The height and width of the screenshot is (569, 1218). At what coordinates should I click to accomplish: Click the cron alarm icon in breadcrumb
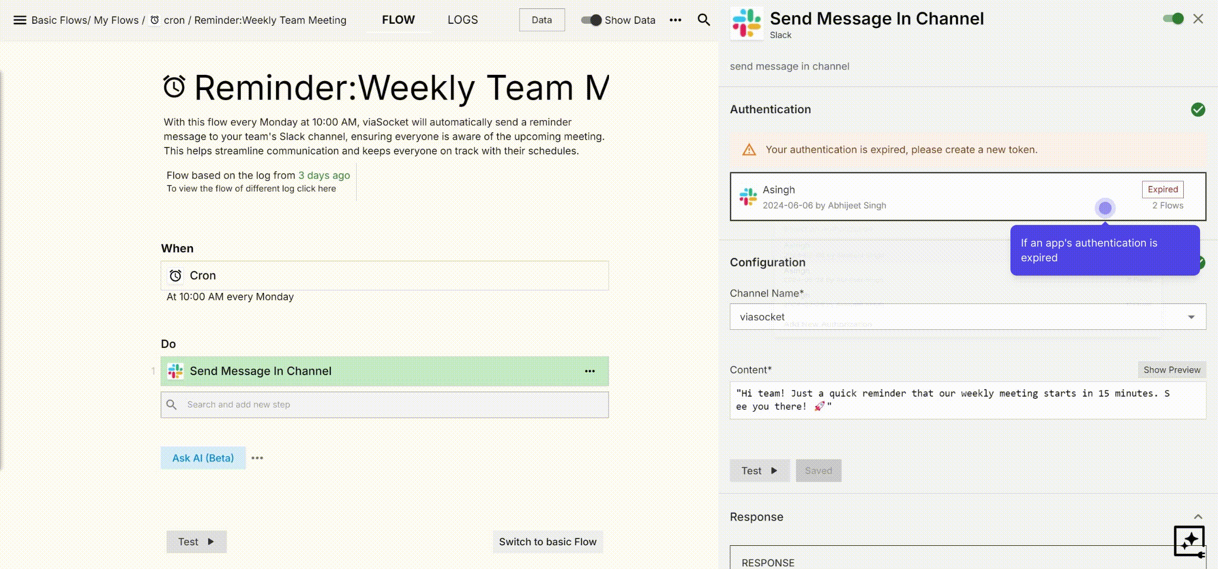pos(154,20)
